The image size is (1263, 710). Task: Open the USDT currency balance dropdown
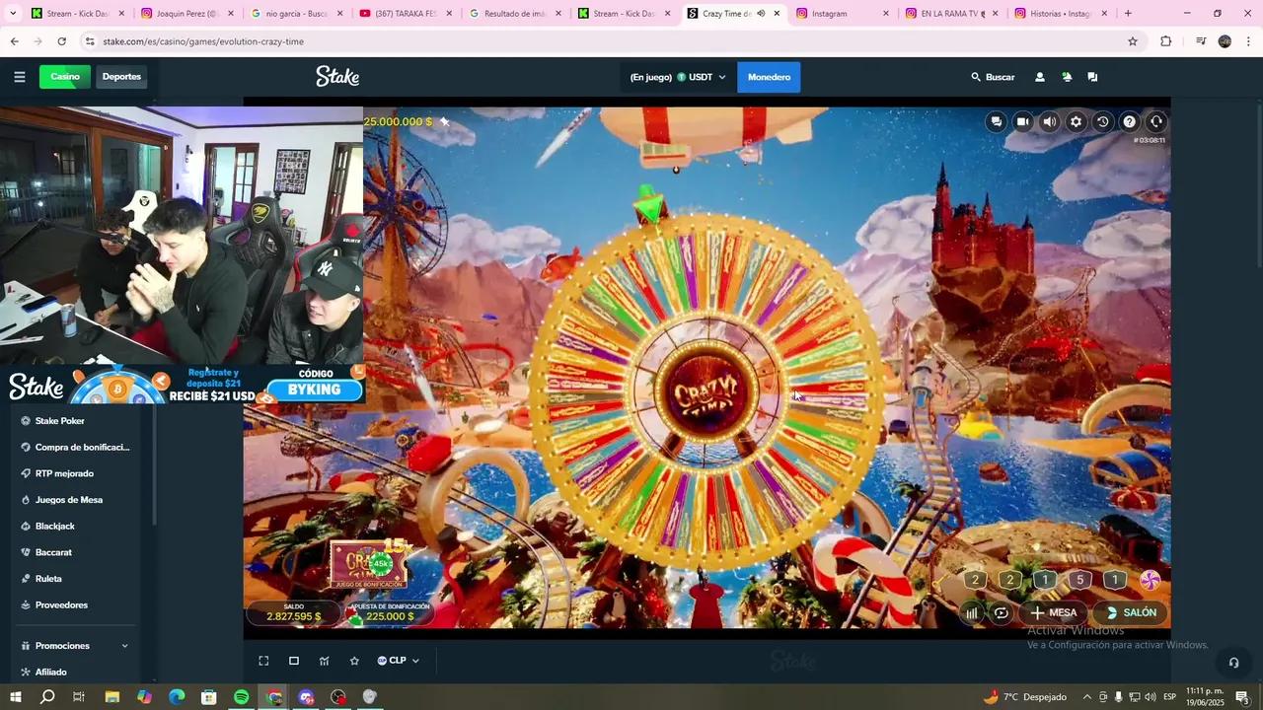point(678,77)
